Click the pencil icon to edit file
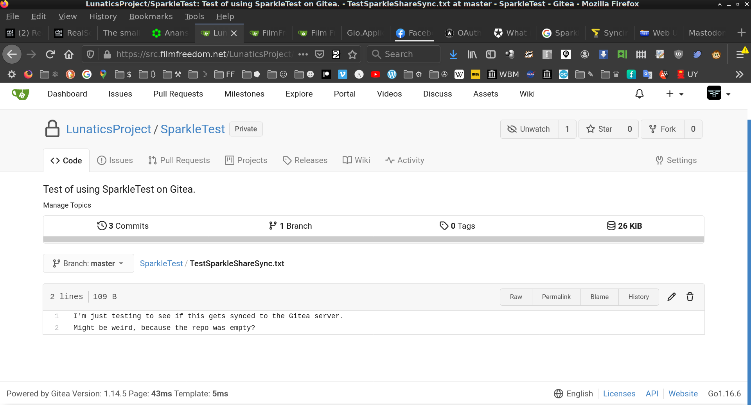The width and height of the screenshot is (751, 405). pyautogui.click(x=671, y=297)
